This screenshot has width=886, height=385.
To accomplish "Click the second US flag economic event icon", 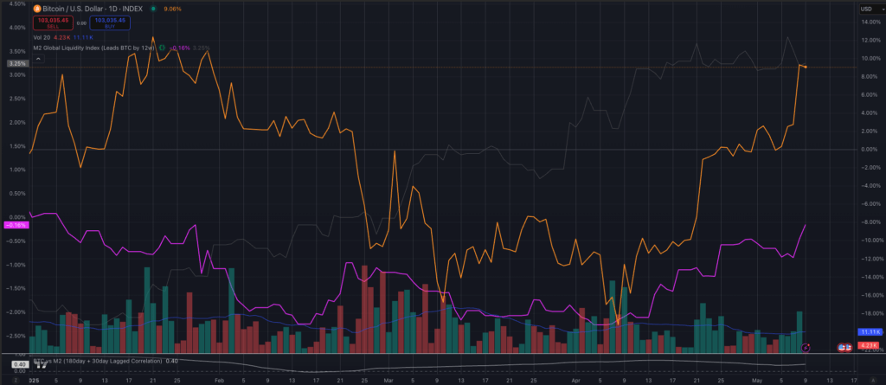I will click(848, 348).
